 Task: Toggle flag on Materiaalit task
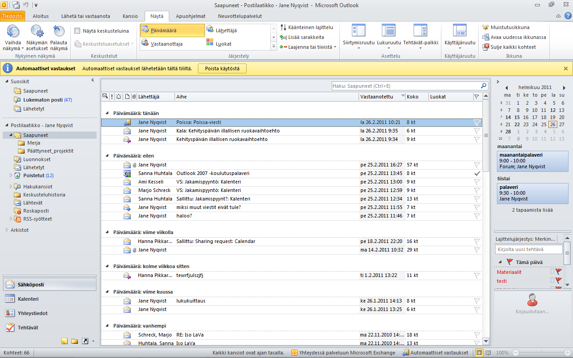[559, 272]
